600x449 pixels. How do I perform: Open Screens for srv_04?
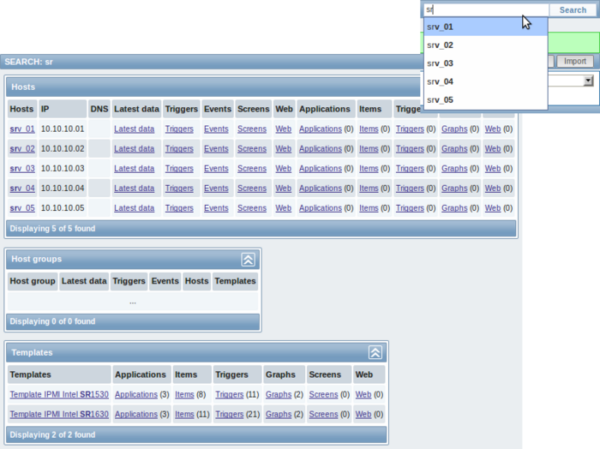point(252,189)
